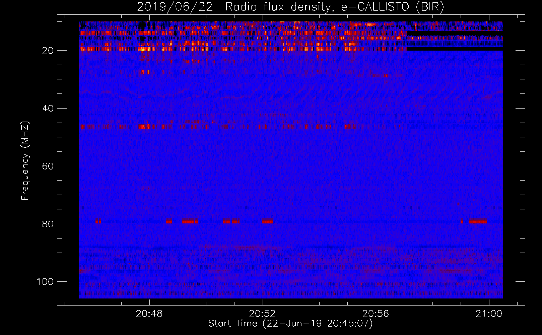
Task: Click the 21:00 time tick label
Action: (489, 314)
